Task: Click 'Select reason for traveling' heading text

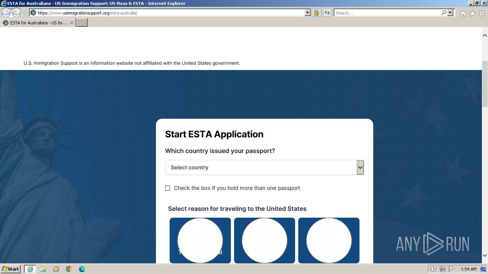Action: (237, 209)
